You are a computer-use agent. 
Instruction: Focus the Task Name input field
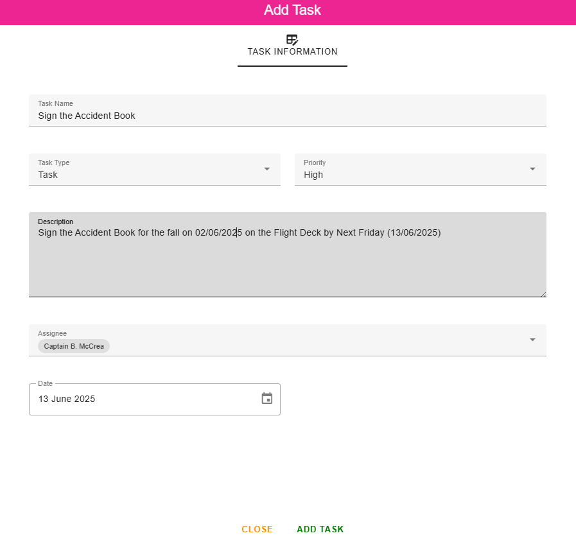[288, 116]
